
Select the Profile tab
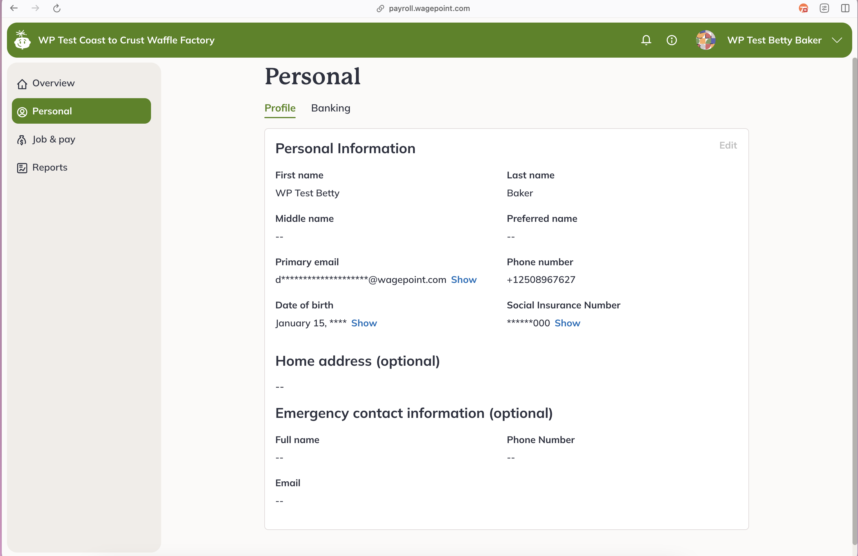280,108
